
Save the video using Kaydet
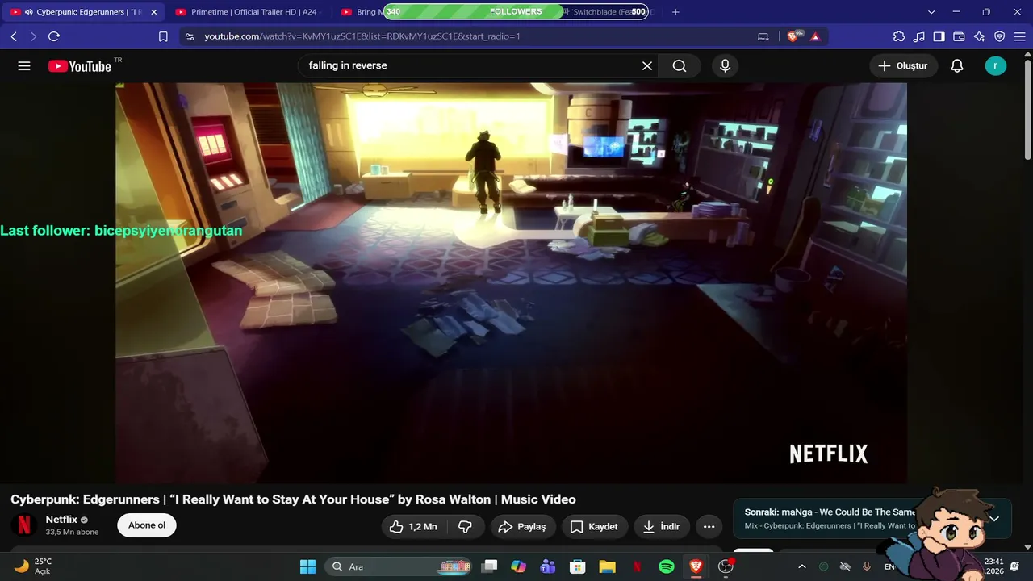click(594, 527)
